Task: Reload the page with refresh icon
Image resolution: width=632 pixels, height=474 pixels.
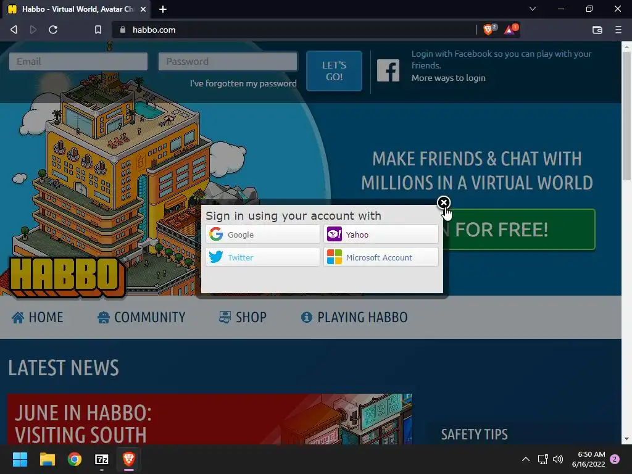Action: 53,30
